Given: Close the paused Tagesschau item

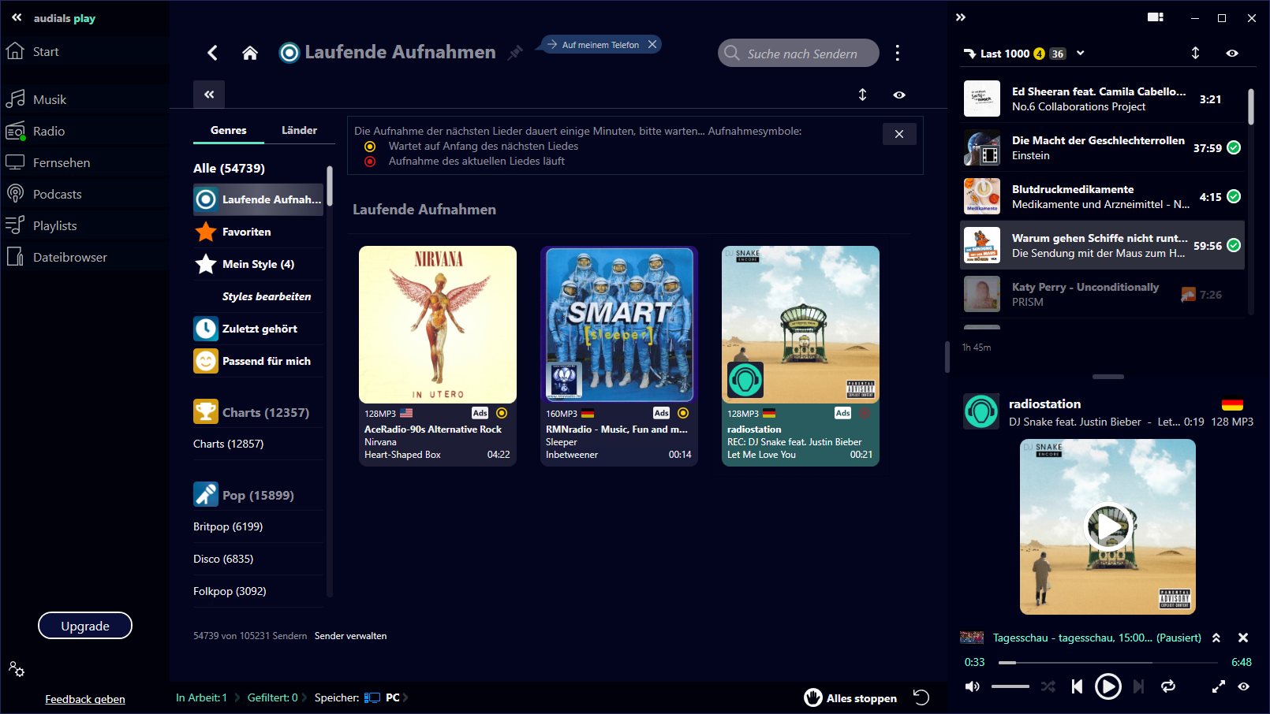Looking at the screenshot, I should 1243,638.
